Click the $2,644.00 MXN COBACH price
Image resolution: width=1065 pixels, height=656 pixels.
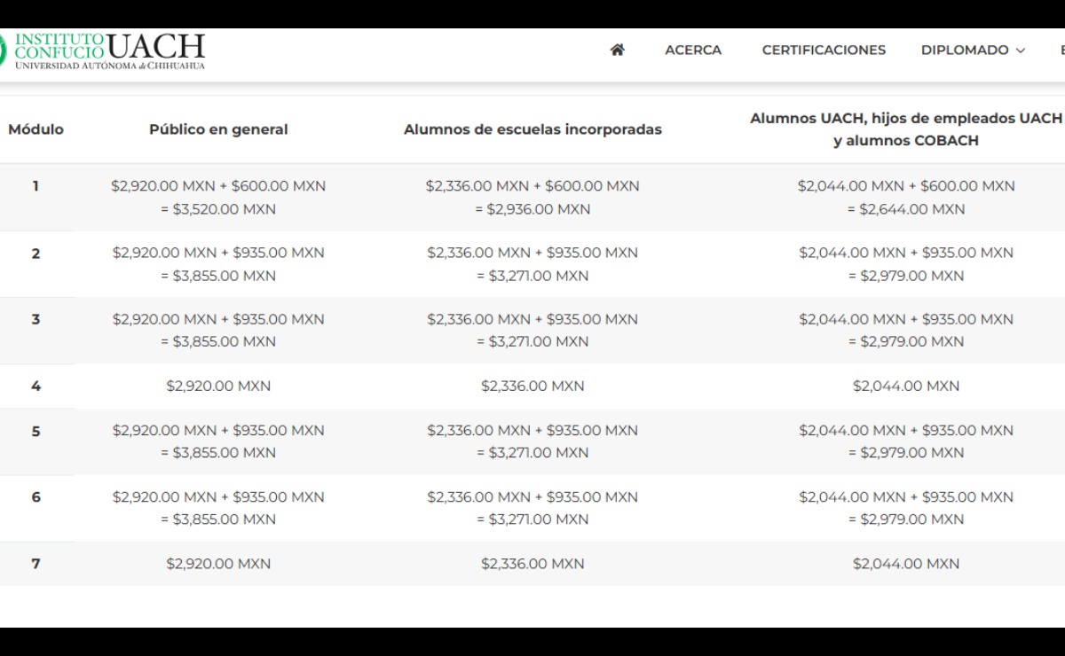point(906,209)
